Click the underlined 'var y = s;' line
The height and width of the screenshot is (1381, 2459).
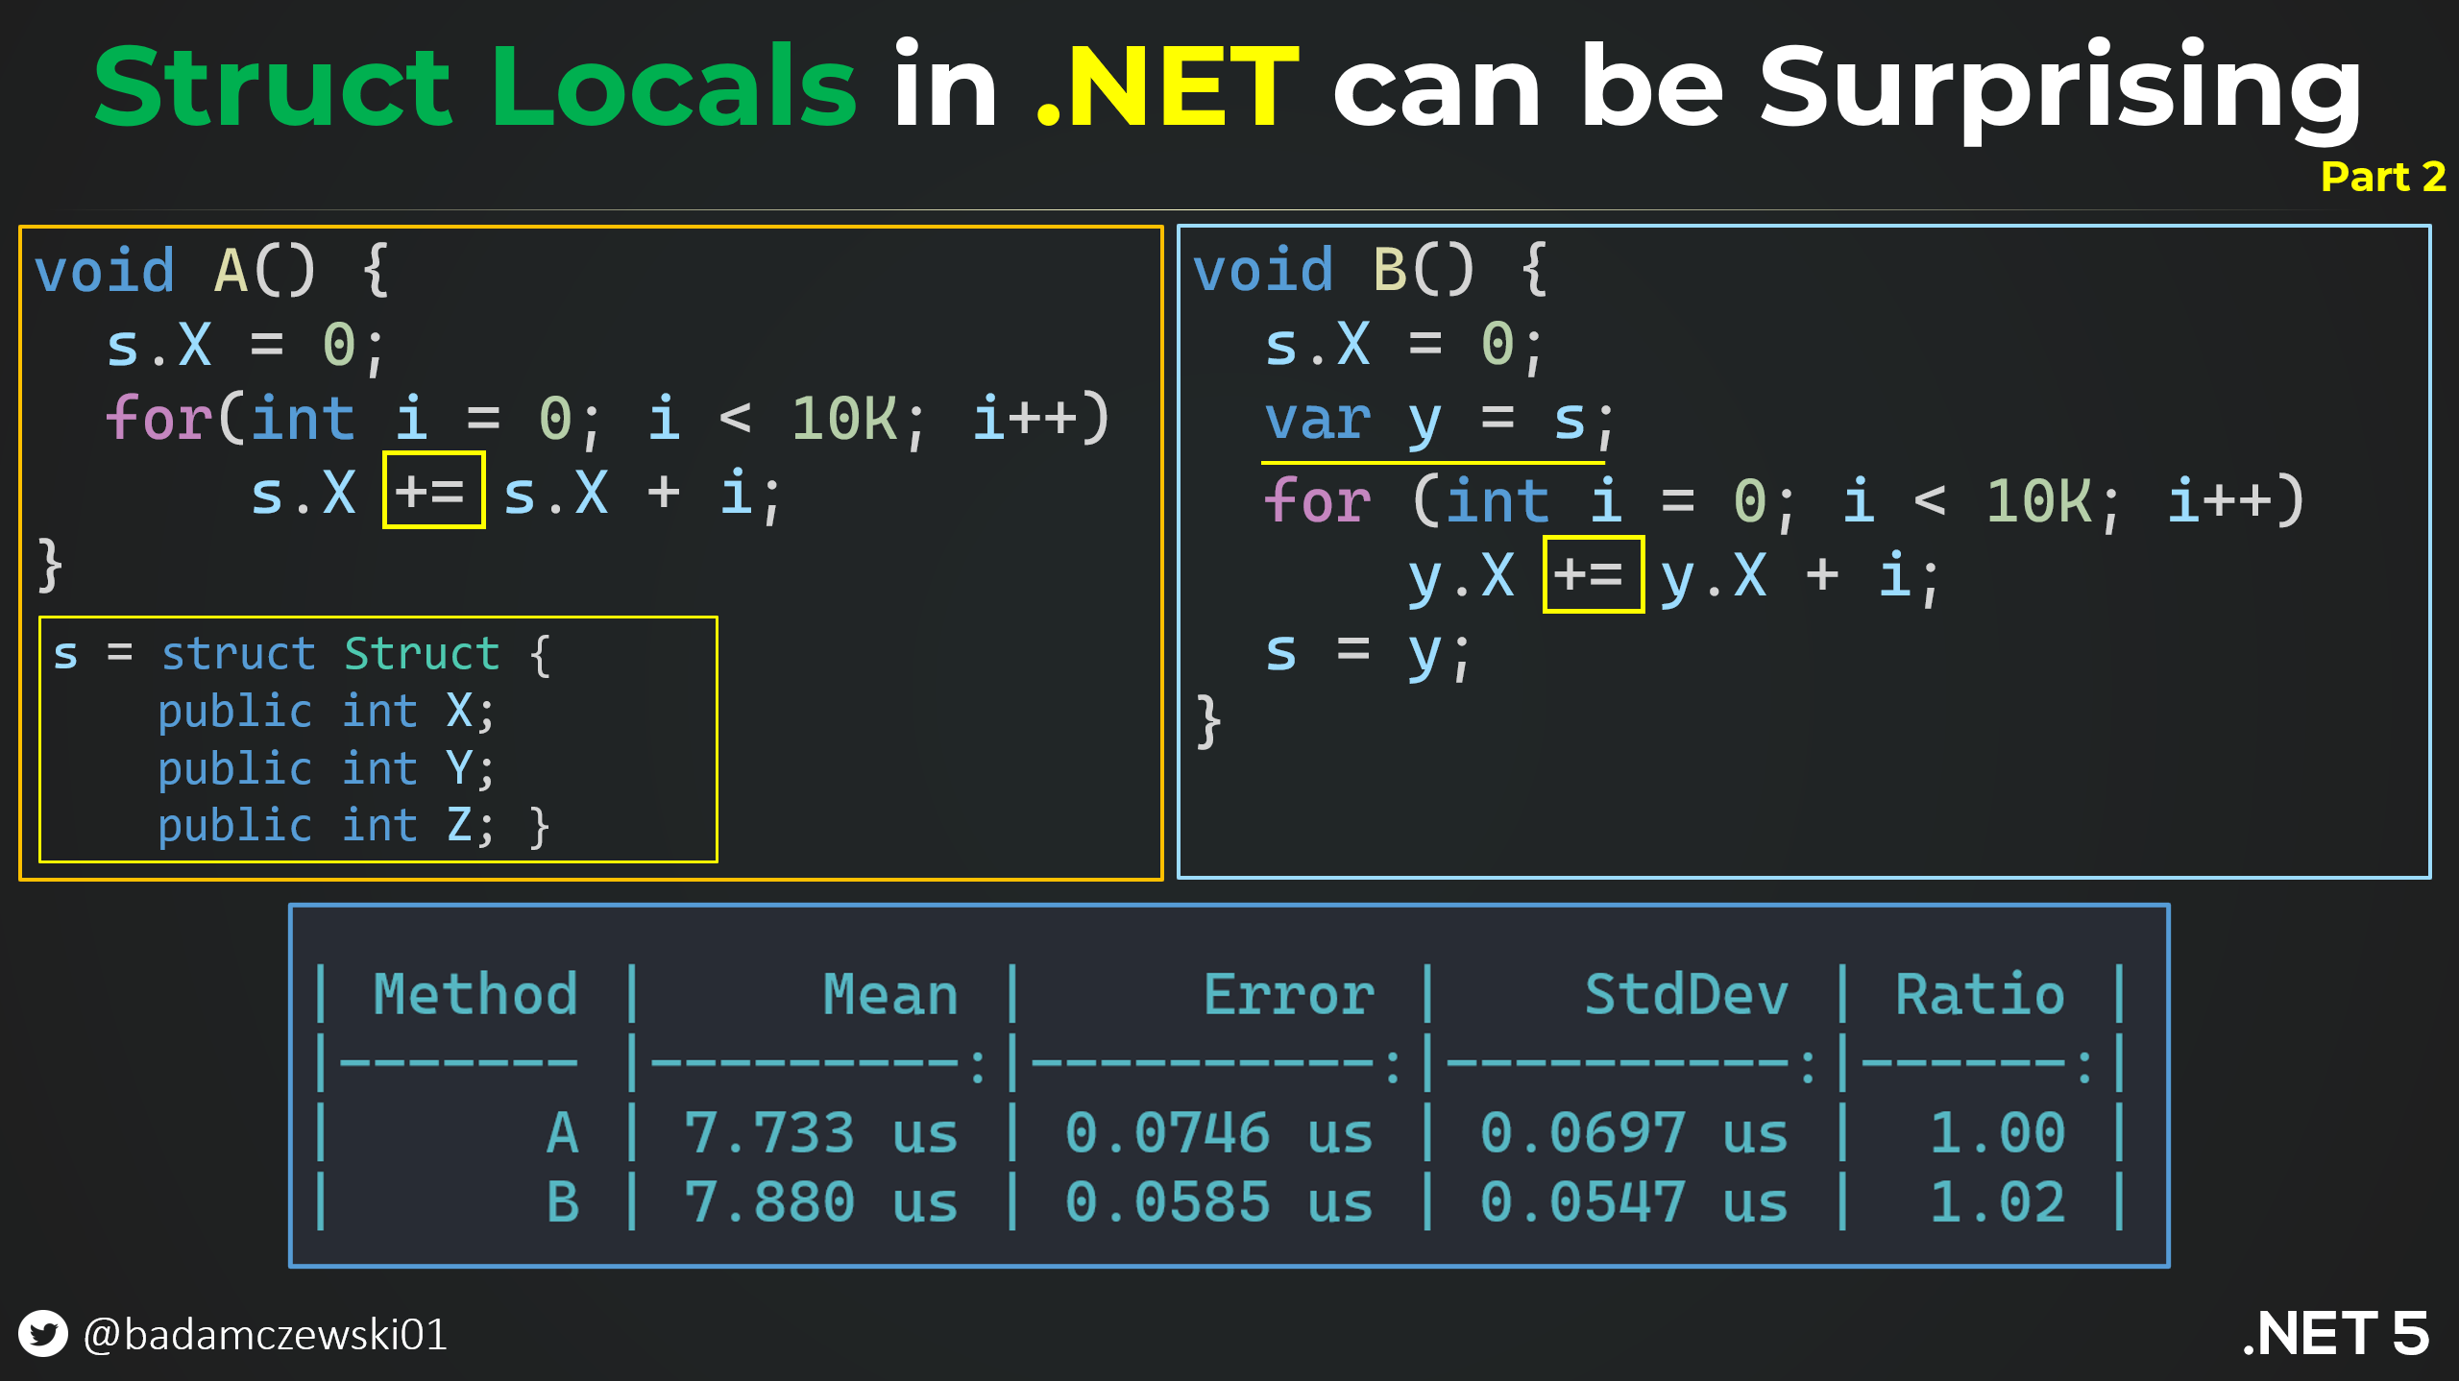click(1437, 423)
